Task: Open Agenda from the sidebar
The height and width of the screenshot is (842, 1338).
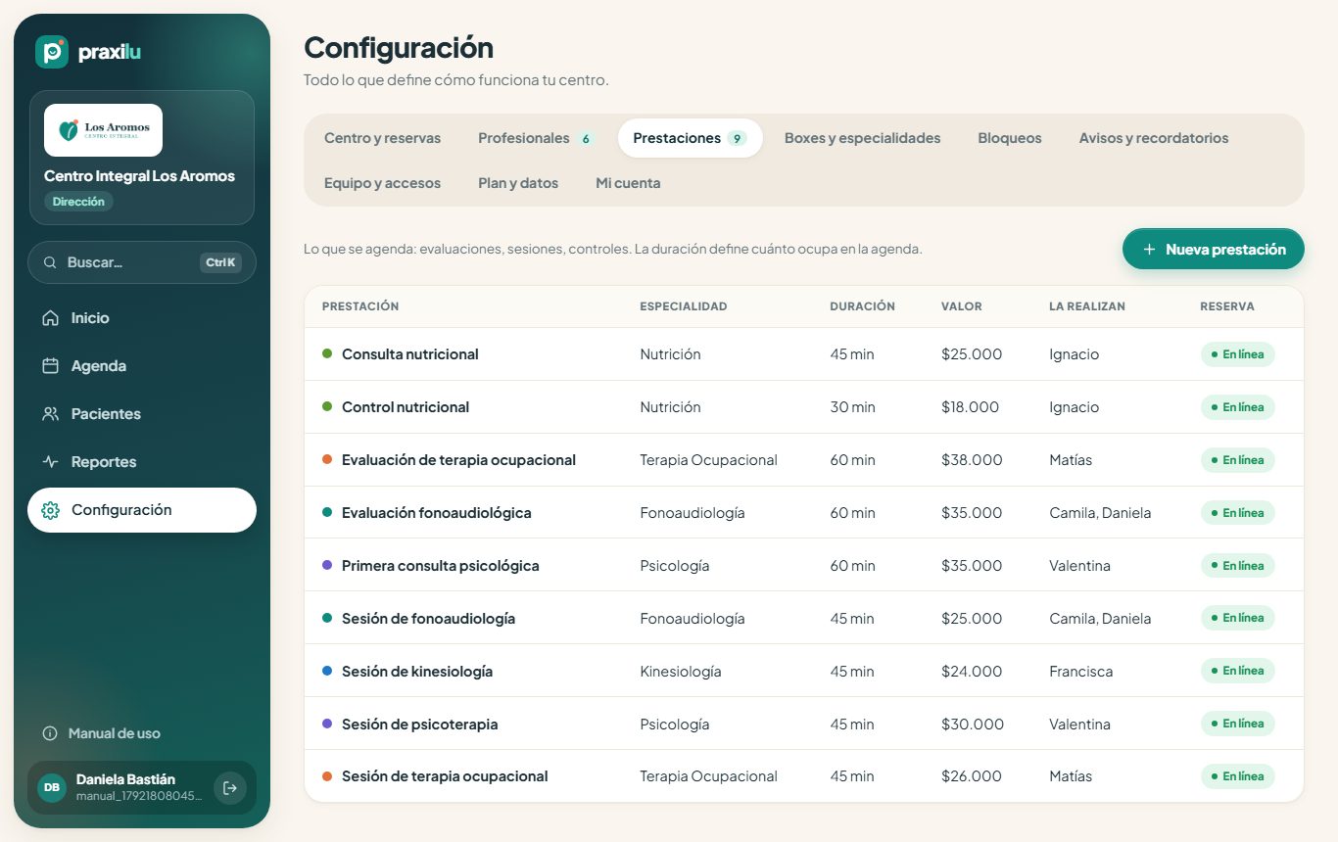Action: click(142, 366)
